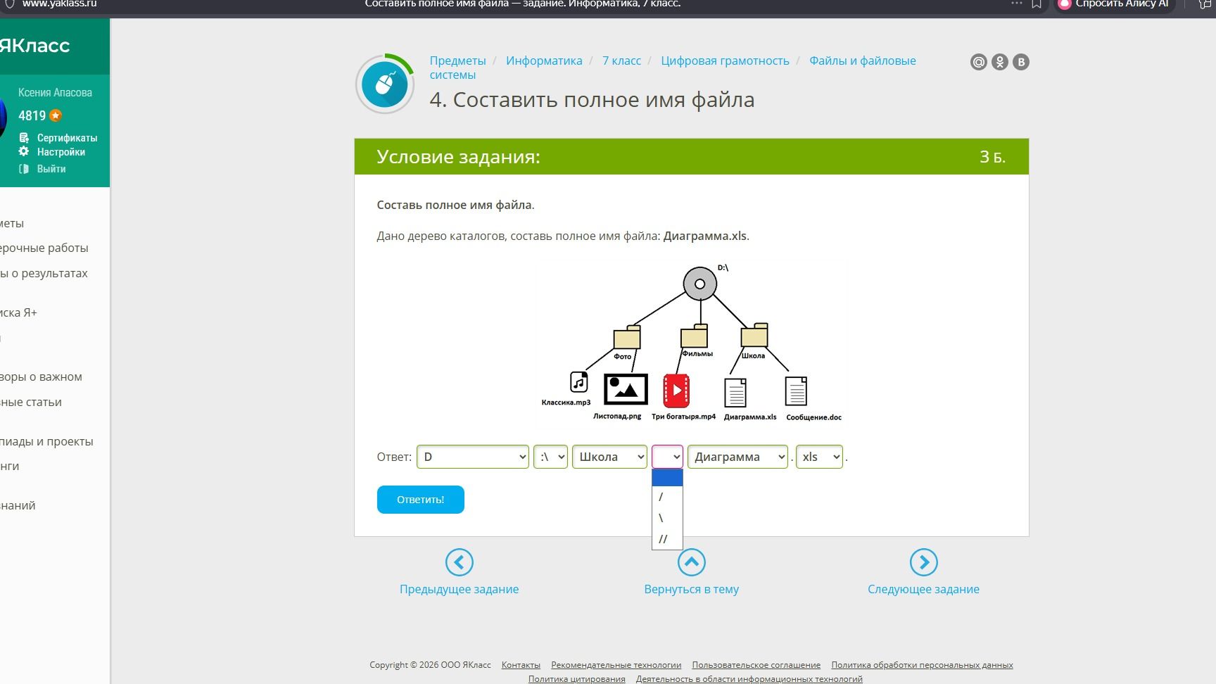The height and width of the screenshot is (684, 1216).
Task: Select the backslash option in dropdown list
Action: pyautogui.click(x=667, y=518)
